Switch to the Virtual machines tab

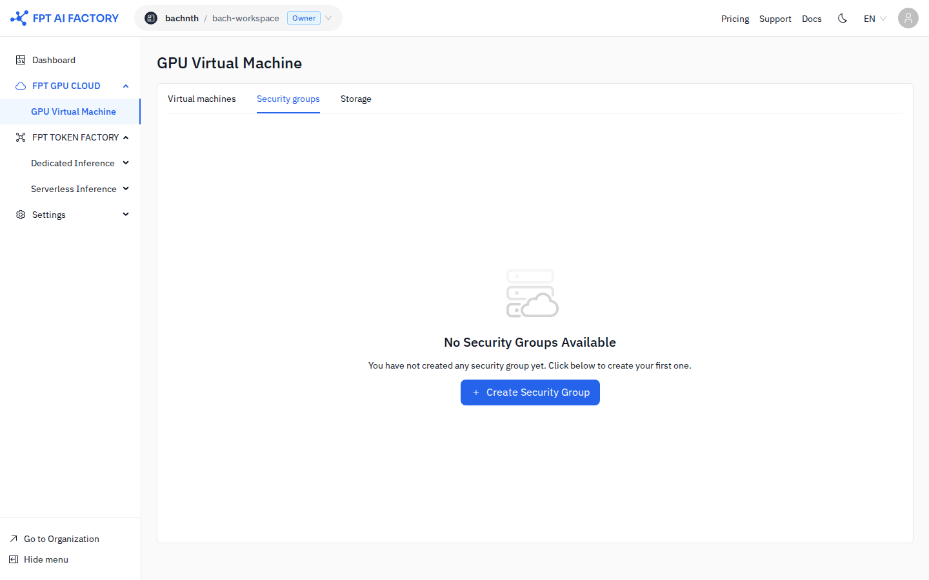coord(202,99)
